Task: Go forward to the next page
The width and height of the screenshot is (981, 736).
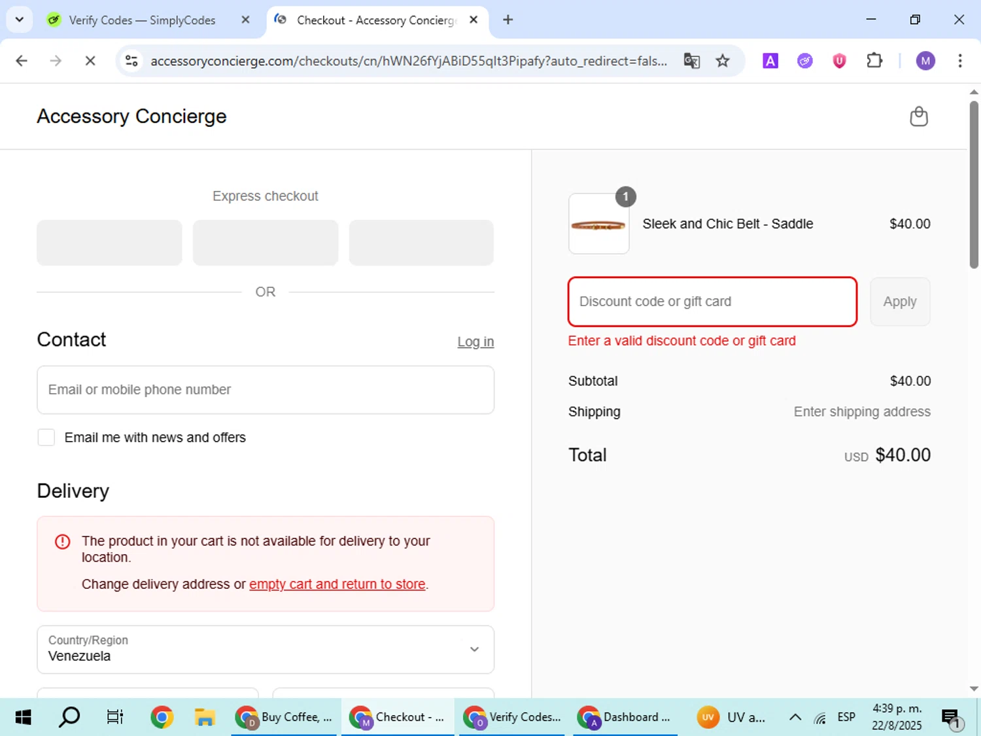Action: 56,61
